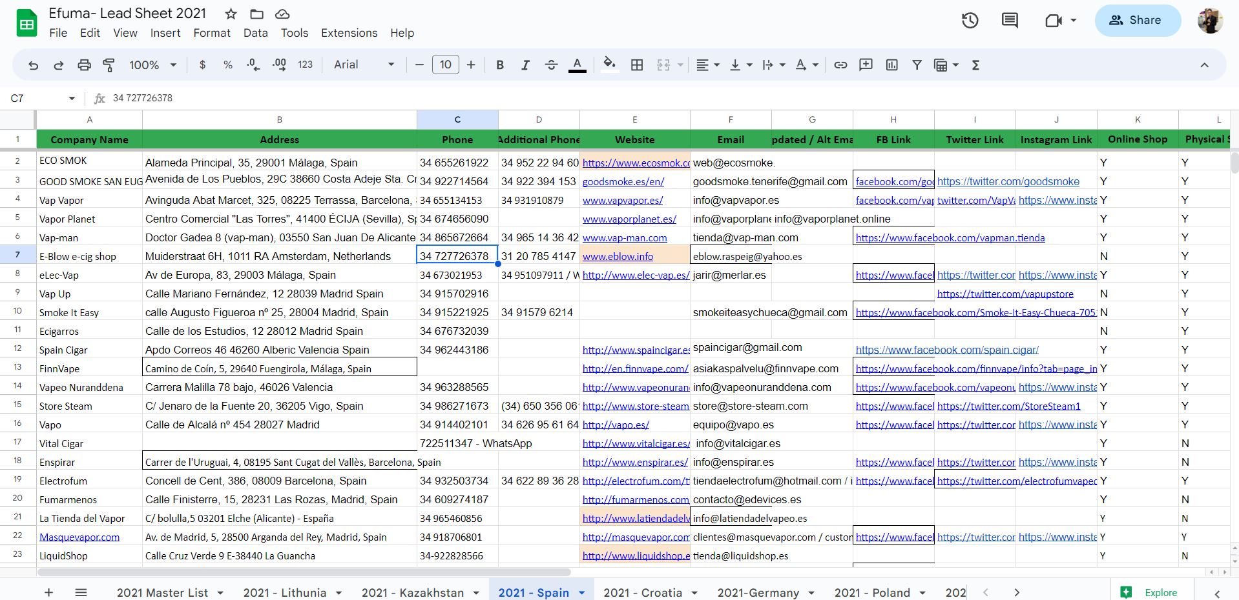Click the Print icon
The image size is (1239, 600).
click(84, 65)
